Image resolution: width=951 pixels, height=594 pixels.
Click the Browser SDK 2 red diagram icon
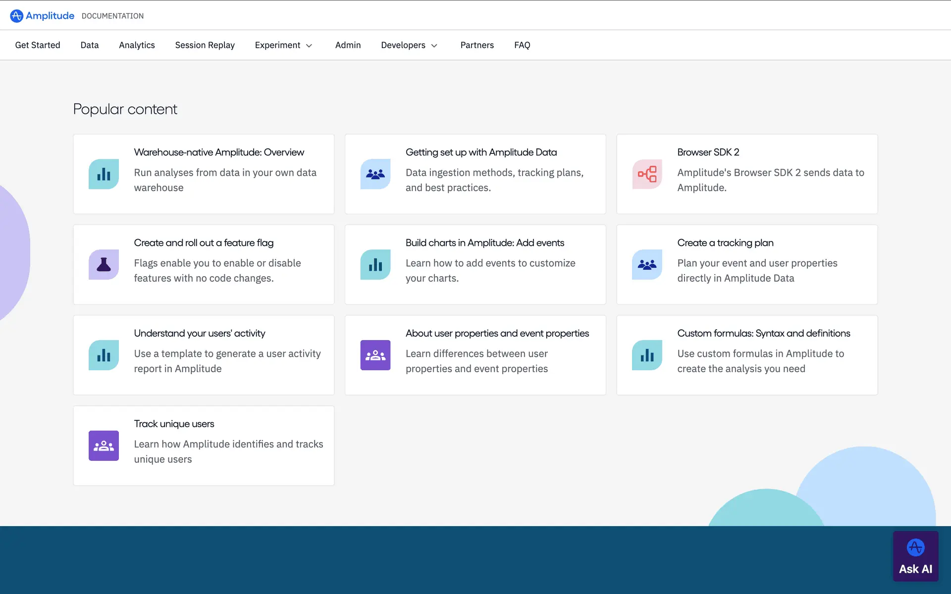click(647, 174)
